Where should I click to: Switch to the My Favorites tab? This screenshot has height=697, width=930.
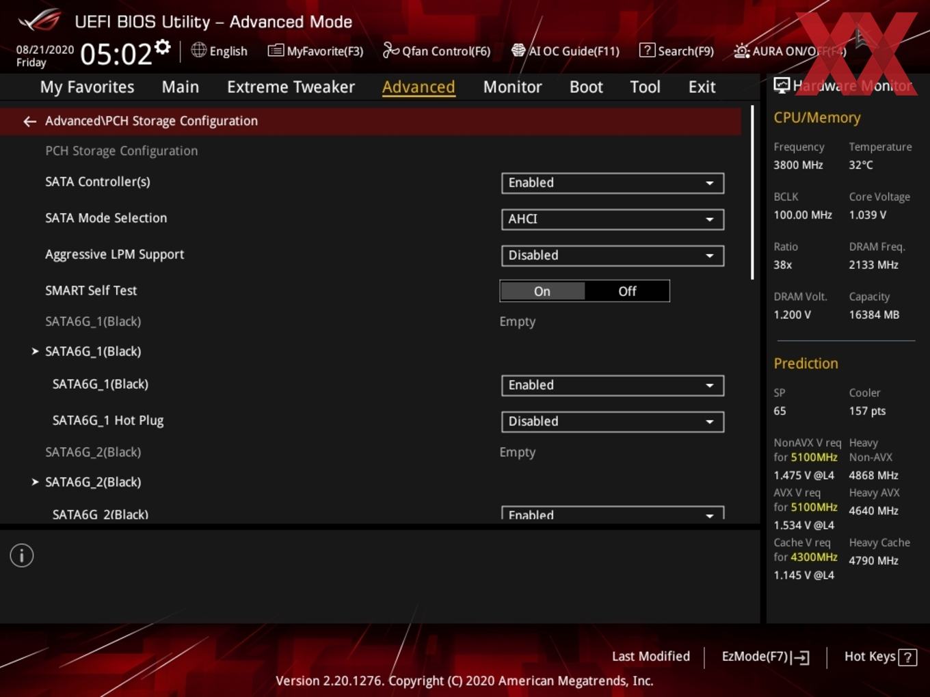(87, 87)
